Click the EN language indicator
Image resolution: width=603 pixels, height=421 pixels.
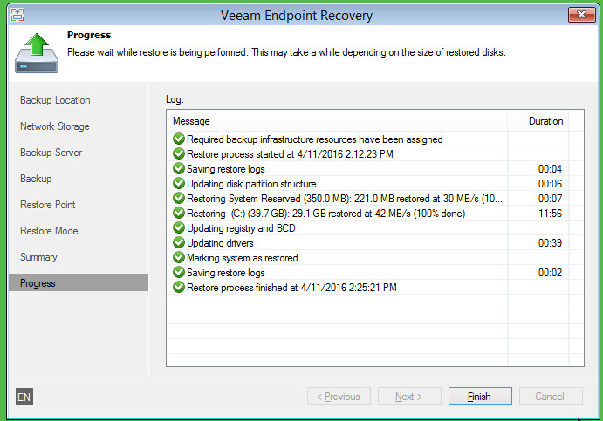[x=24, y=397]
